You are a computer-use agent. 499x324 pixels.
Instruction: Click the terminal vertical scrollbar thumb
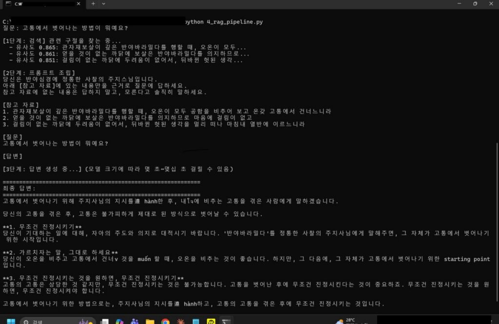pos(497,222)
